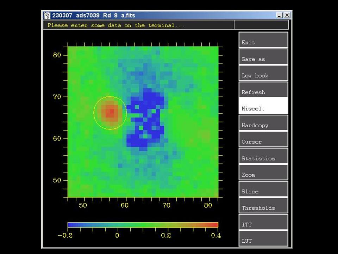Open the Statistics function
This screenshot has width=338, height=254.
coord(263,156)
